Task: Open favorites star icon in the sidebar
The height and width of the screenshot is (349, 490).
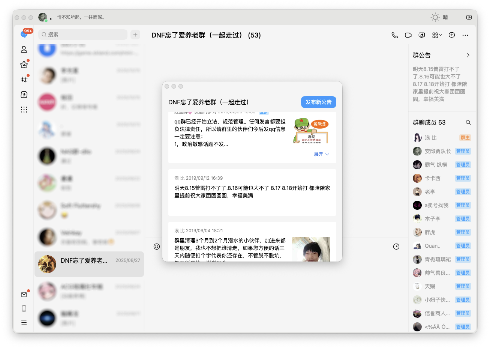Action: point(24,64)
